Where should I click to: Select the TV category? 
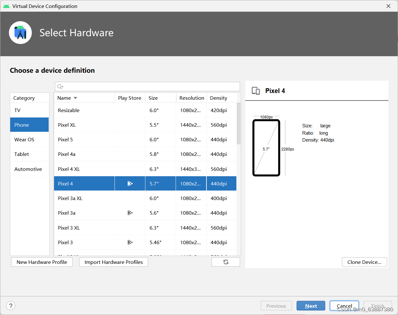click(x=30, y=110)
